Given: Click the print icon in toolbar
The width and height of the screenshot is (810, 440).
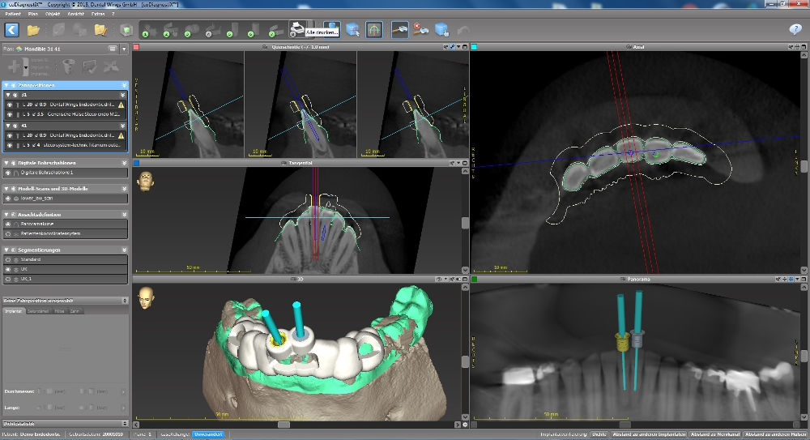Looking at the screenshot, I should point(298,29).
